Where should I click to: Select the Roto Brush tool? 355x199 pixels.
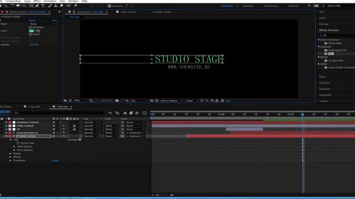[69, 6]
